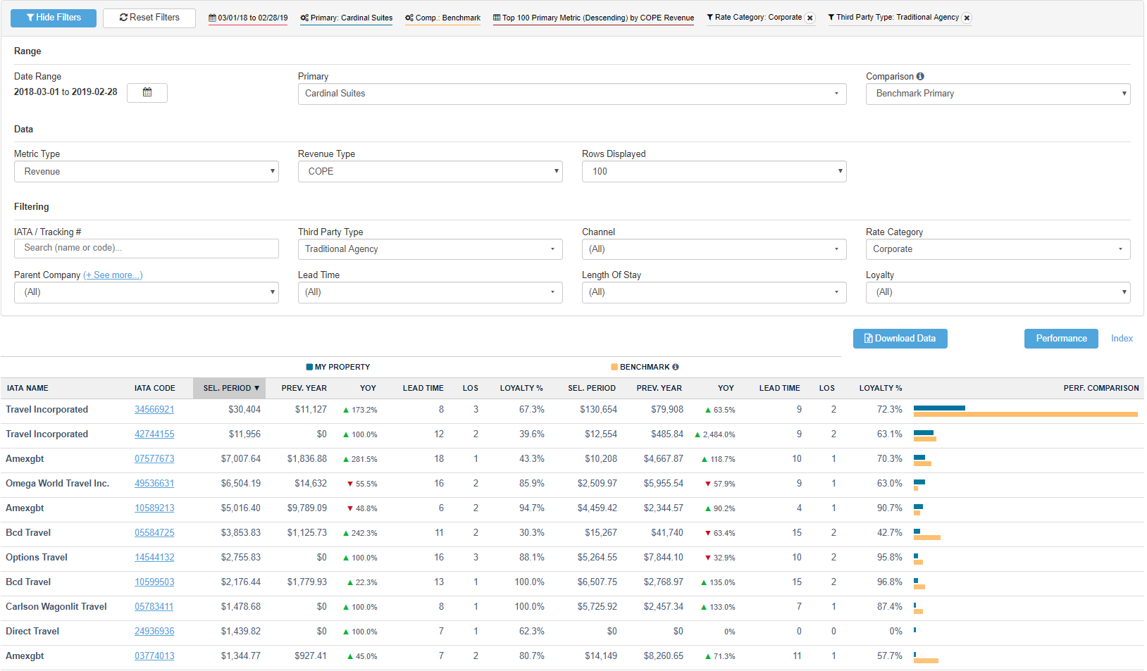This screenshot has height=671, width=1147.
Task: Click the info icon beside the Benchmark header
Action: tap(675, 367)
